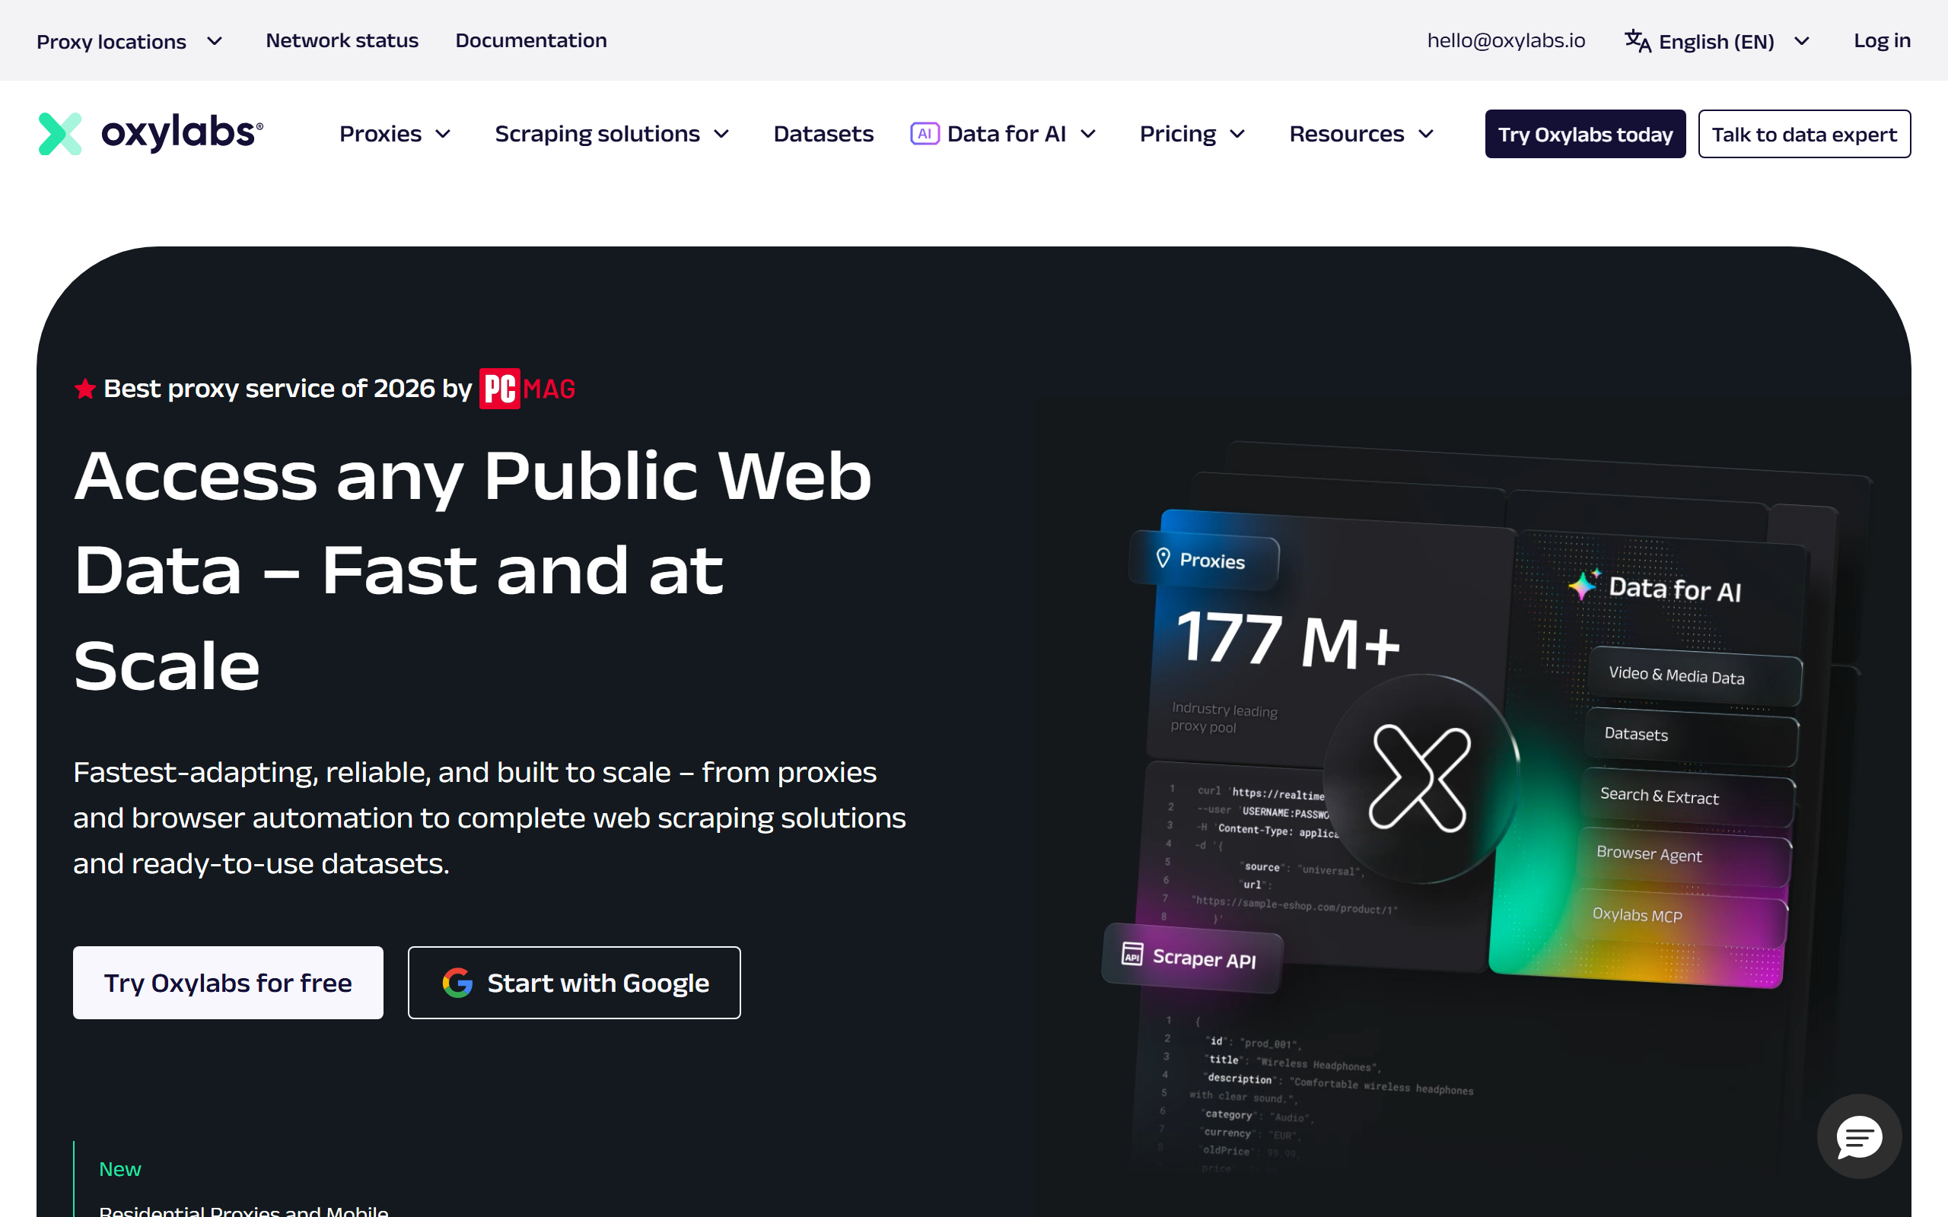
Task: Click the Best proxy service of 2026 text
Action: [x=288, y=389]
